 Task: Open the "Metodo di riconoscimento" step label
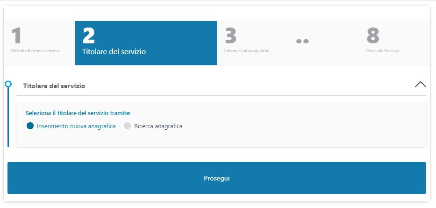35,50
